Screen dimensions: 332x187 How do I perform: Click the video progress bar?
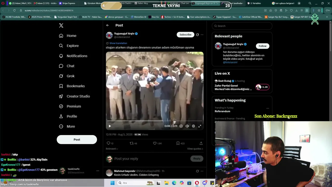155,121
